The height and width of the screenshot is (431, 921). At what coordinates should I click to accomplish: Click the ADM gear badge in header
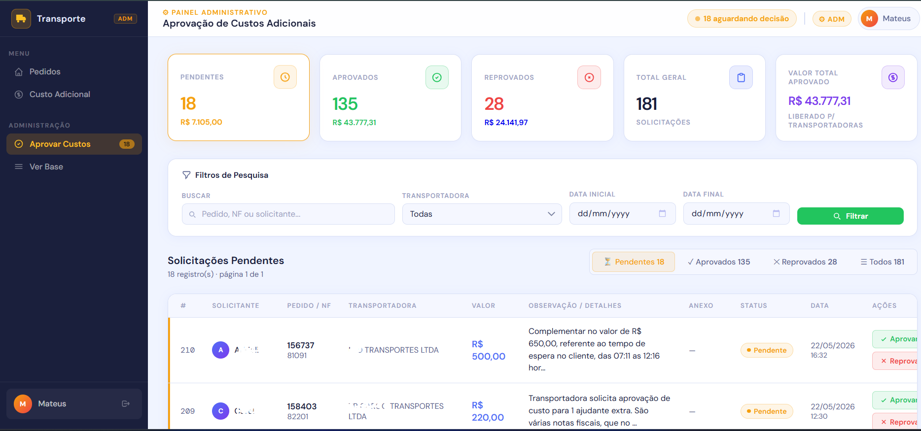pos(832,19)
